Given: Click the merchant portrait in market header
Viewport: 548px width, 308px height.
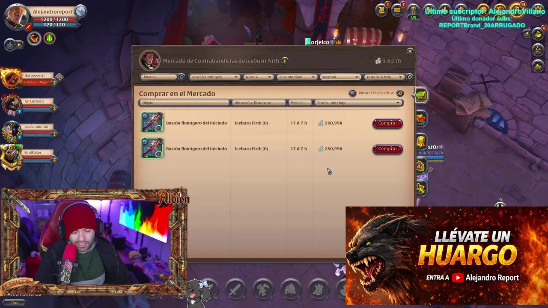Looking at the screenshot, I should point(149,60).
